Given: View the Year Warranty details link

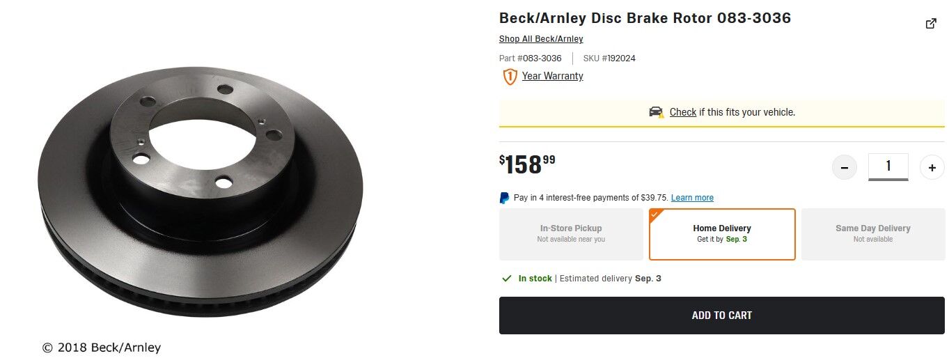Looking at the screenshot, I should coord(552,76).
